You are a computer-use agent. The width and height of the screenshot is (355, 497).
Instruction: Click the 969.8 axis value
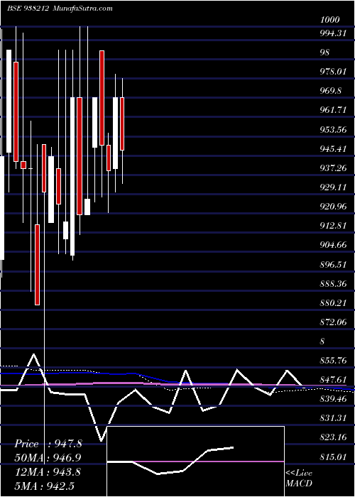click(x=331, y=91)
